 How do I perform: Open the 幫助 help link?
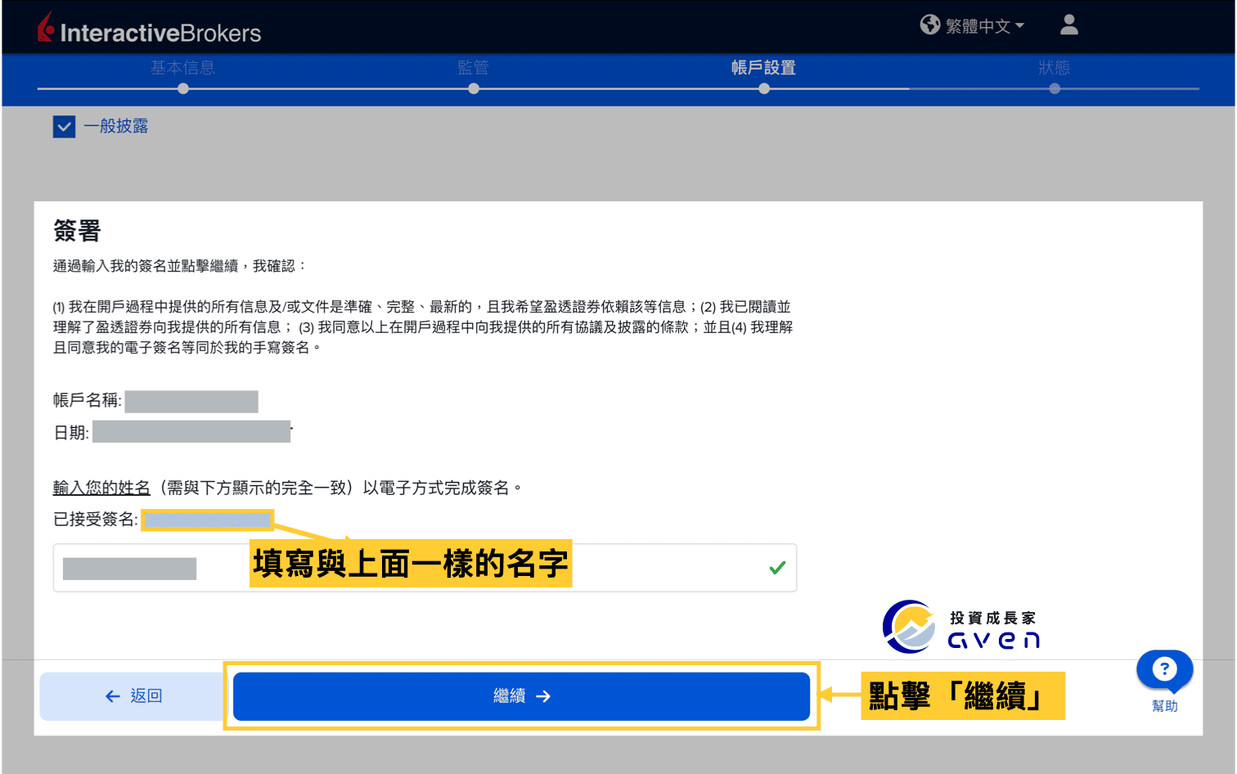click(1164, 704)
